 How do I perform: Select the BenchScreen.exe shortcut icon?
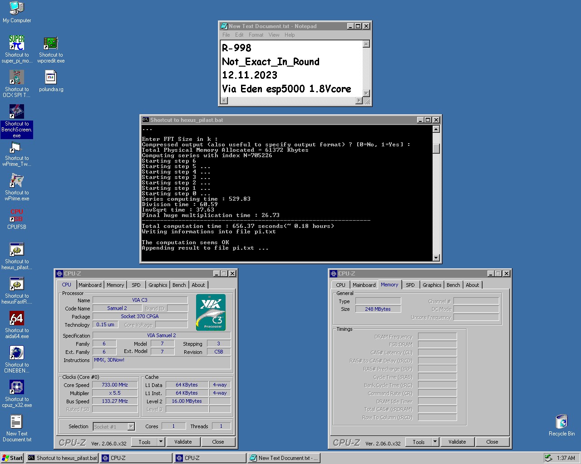click(17, 111)
